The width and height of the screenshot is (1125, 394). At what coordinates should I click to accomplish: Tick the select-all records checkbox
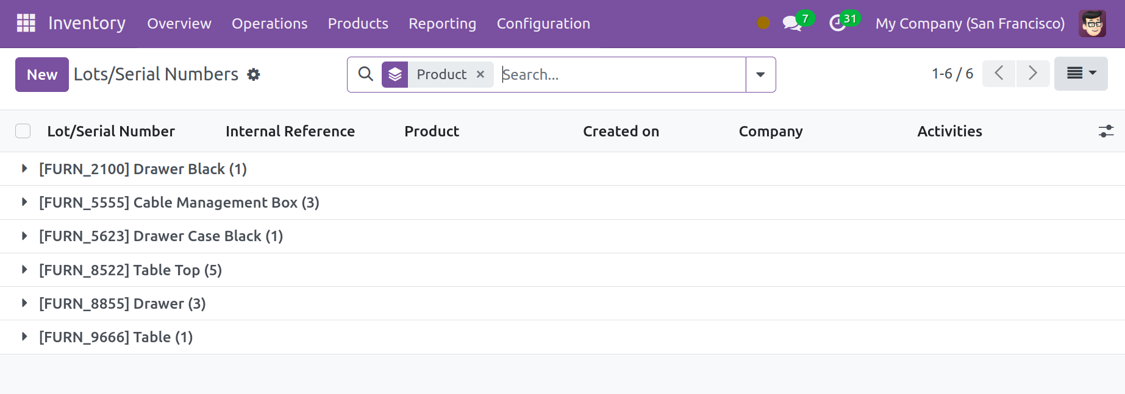pyautogui.click(x=23, y=131)
